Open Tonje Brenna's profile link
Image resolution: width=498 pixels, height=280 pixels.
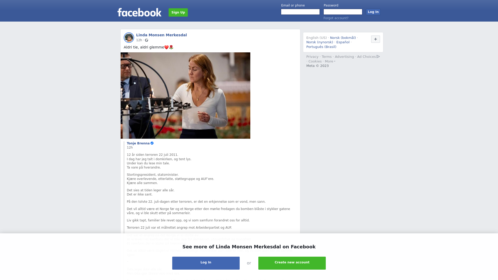tap(138, 143)
